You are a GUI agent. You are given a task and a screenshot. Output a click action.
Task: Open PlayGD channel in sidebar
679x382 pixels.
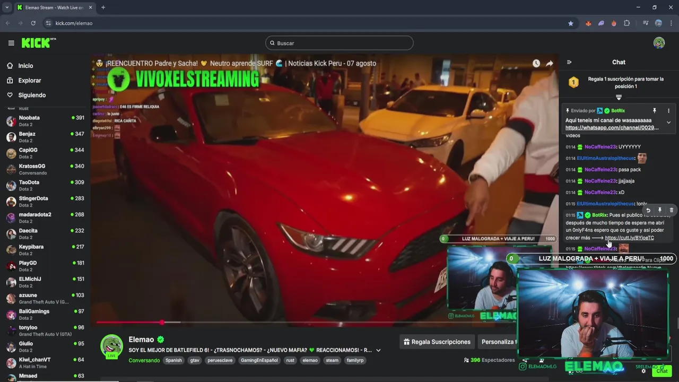tap(45, 266)
